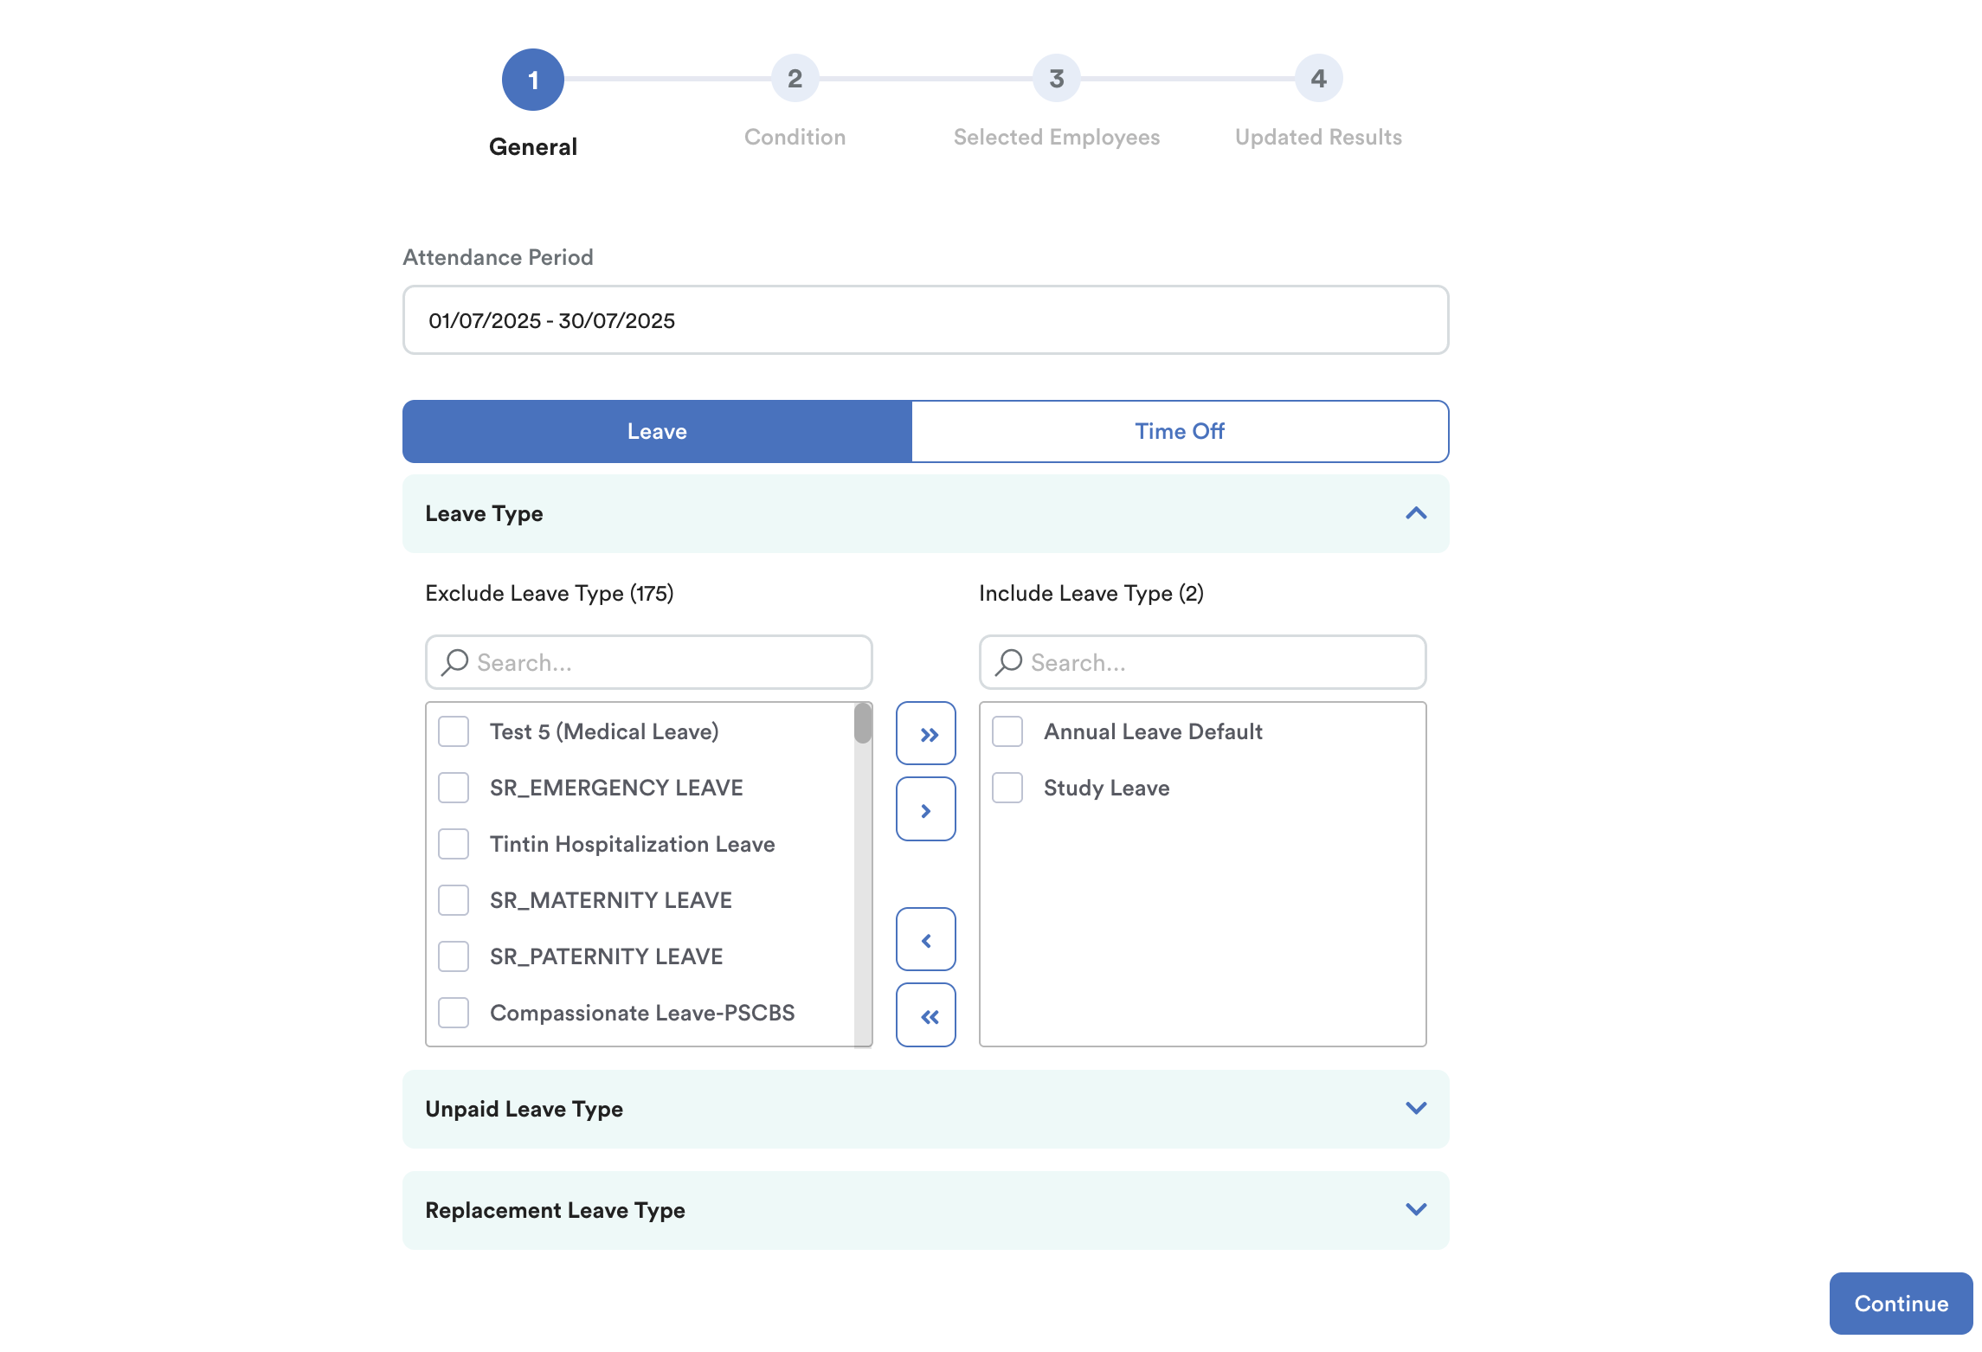Select the Annual Leave Default checkbox
This screenshot has width=1982, height=1352.
tap(1007, 731)
